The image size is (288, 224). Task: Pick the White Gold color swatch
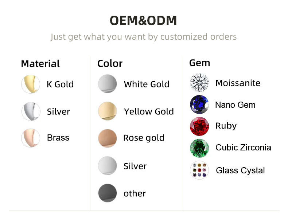108,84
